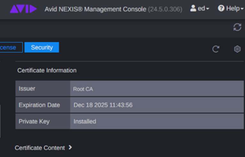The height and width of the screenshot is (157, 245).
Task: Click the Issuer label cell
Action: 43,89
